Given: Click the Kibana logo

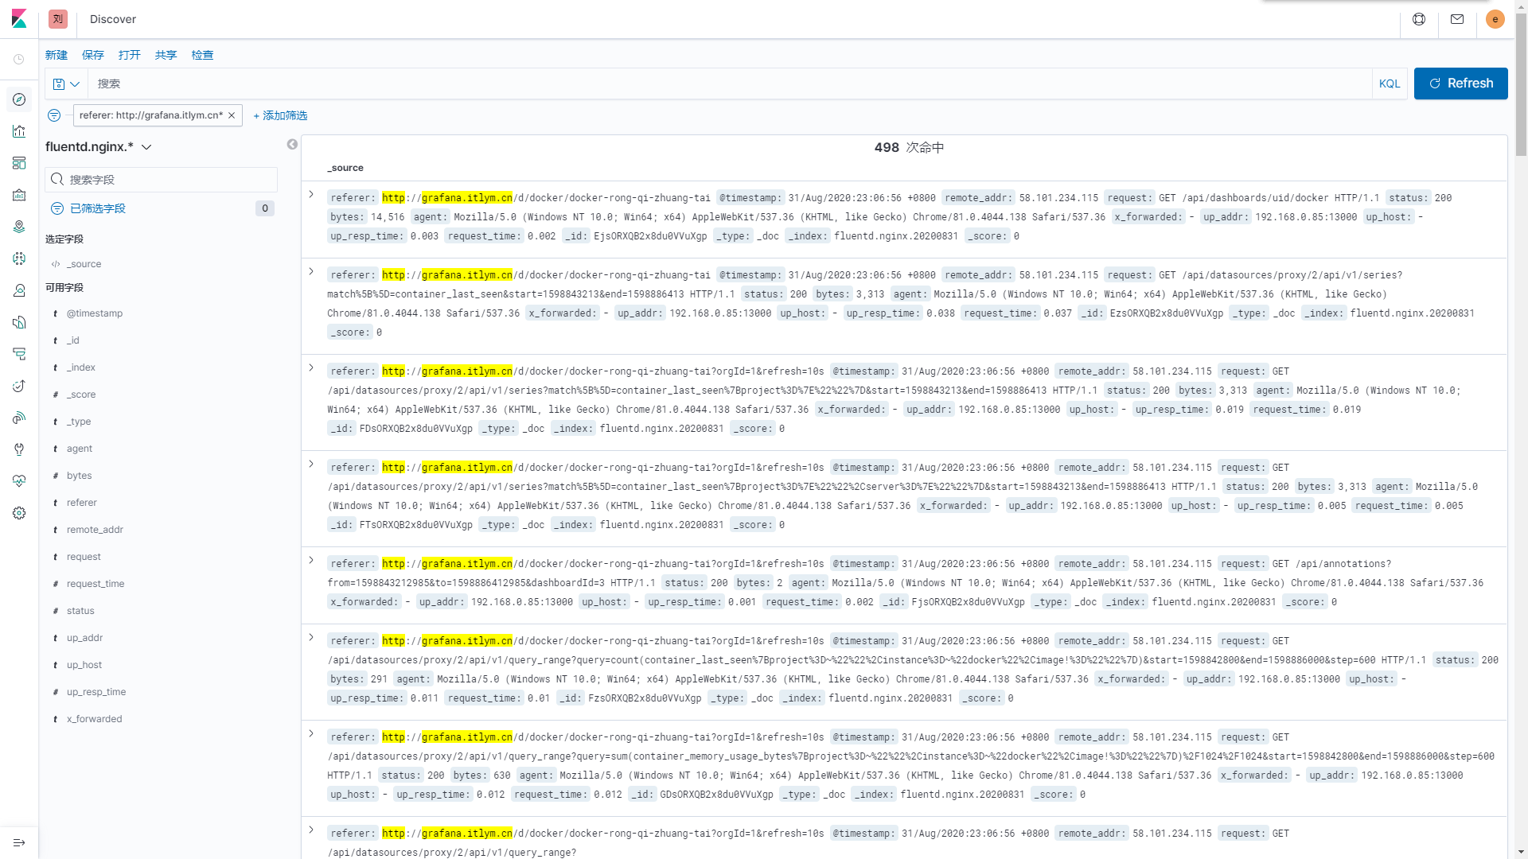Looking at the screenshot, I should point(19,19).
